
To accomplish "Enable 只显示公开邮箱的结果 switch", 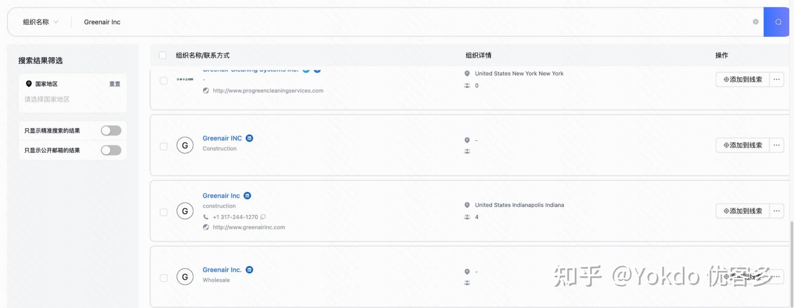I will [x=111, y=150].
